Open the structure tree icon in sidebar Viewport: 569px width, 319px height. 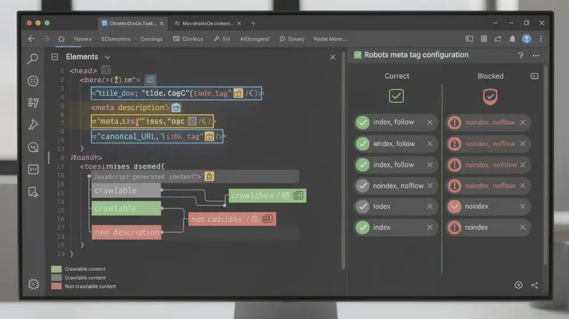(x=33, y=103)
